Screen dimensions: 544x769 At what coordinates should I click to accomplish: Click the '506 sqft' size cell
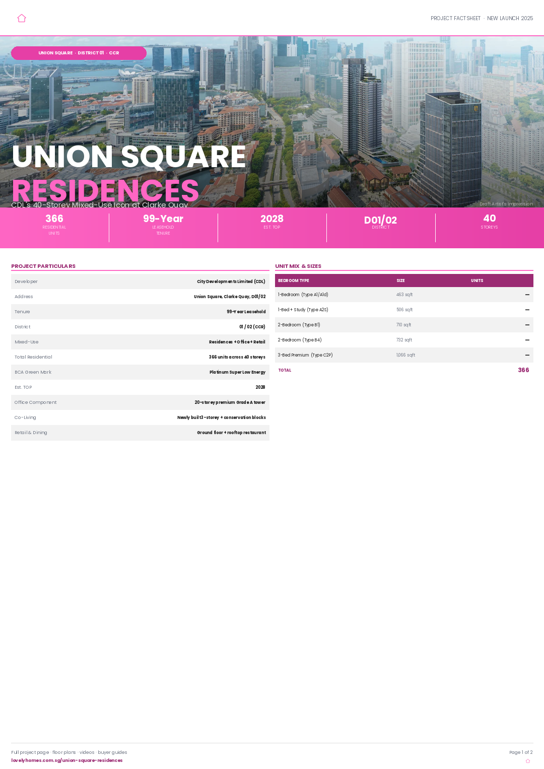pyautogui.click(x=404, y=310)
